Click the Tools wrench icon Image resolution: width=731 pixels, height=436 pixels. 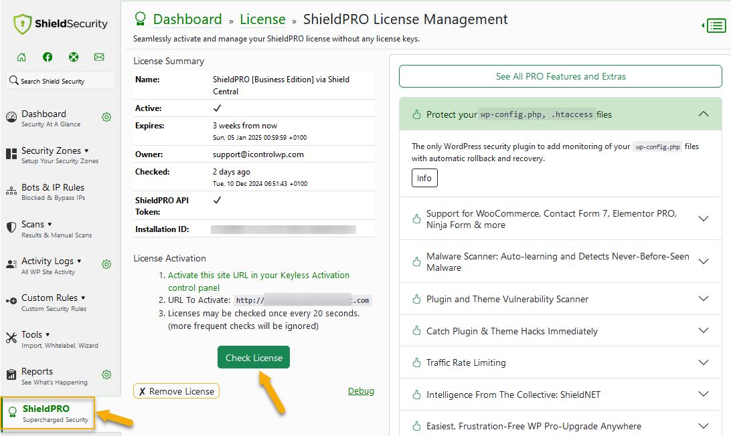point(11,338)
